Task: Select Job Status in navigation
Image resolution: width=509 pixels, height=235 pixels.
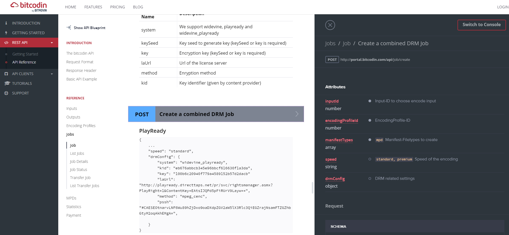Action: 78,170
